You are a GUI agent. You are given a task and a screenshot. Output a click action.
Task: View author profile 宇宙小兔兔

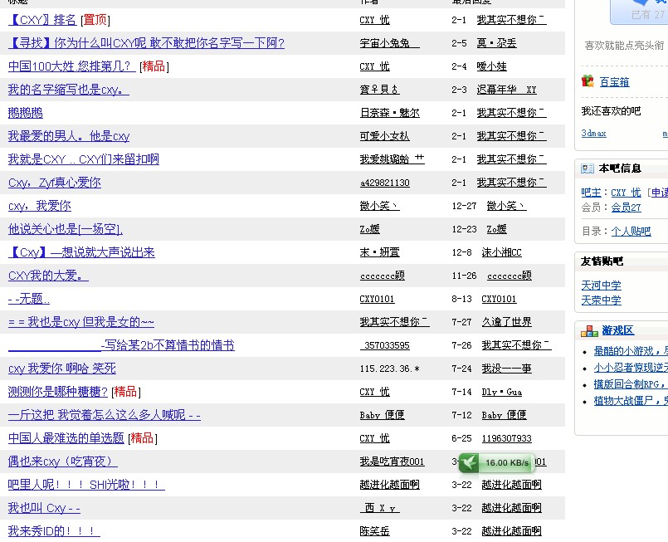click(389, 43)
